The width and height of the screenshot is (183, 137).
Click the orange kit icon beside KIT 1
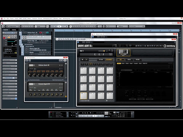click(x=104, y=51)
